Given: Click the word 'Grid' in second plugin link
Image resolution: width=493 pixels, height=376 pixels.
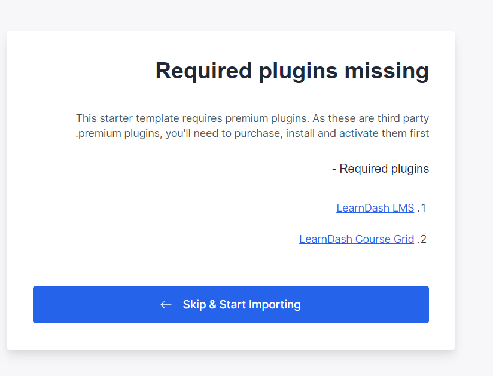Looking at the screenshot, I should tap(403, 239).
